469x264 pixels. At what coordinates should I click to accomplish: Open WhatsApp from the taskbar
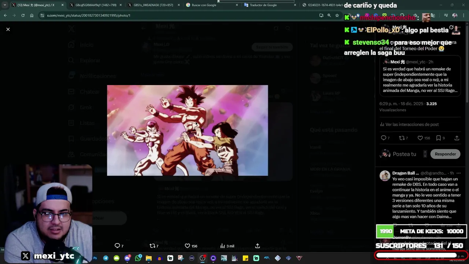tap(138, 258)
